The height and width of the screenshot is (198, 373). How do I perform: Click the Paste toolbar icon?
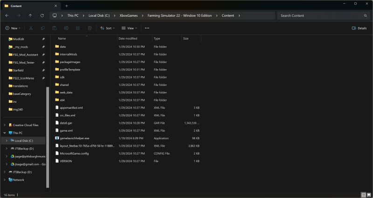[55, 28]
